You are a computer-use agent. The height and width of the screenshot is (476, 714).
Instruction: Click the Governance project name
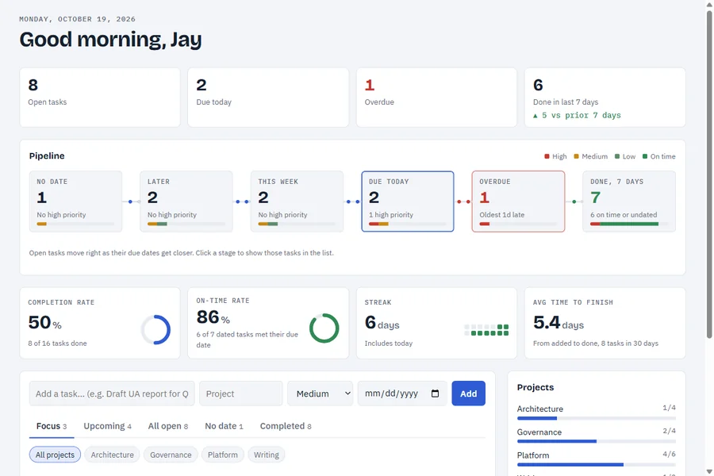pos(539,432)
